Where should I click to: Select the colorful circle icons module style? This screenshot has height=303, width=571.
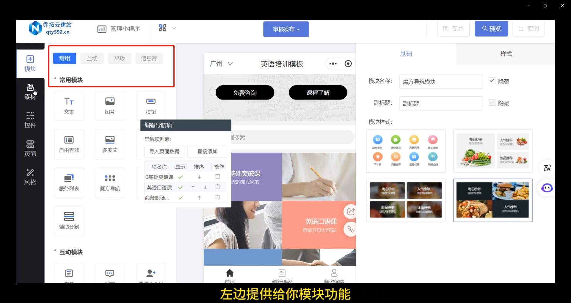406,151
